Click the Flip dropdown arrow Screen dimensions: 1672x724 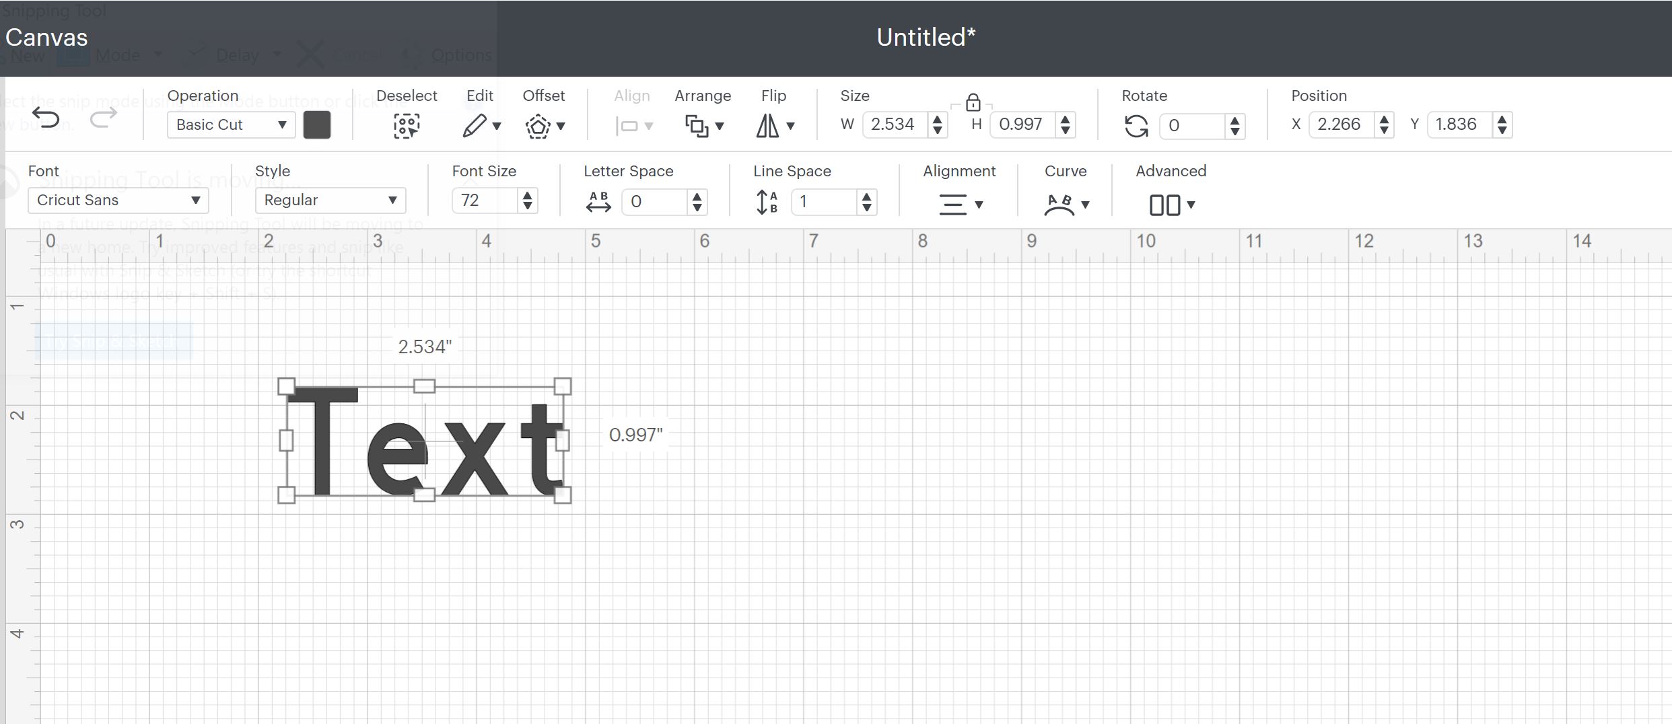pyautogui.click(x=791, y=126)
